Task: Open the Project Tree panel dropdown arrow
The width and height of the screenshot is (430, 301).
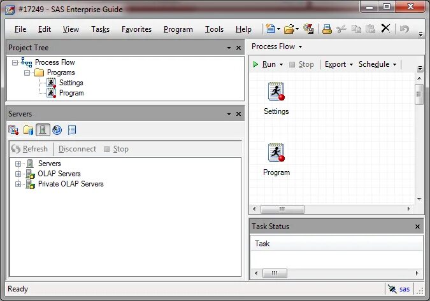Action: coord(229,48)
